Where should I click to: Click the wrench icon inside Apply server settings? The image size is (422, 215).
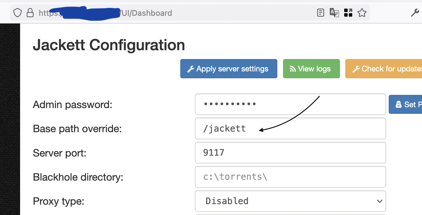click(x=191, y=69)
